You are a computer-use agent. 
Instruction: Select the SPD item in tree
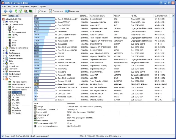pos(13,37)
